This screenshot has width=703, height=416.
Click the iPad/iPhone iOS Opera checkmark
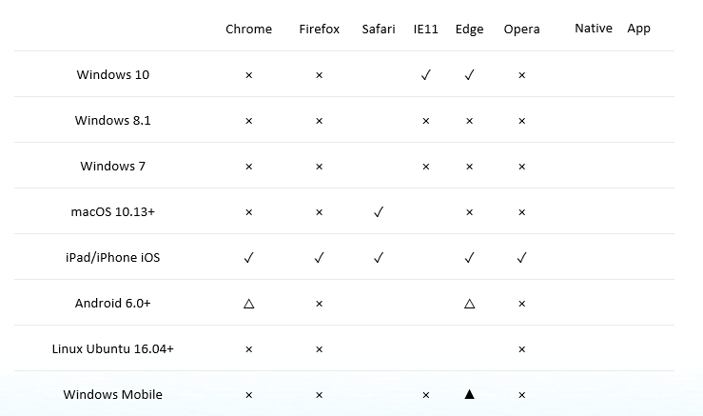pyautogui.click(x=521, y=258)
